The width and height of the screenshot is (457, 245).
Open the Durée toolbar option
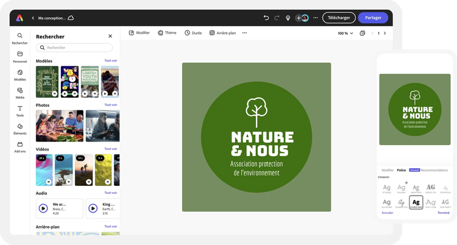pos(193,33)
